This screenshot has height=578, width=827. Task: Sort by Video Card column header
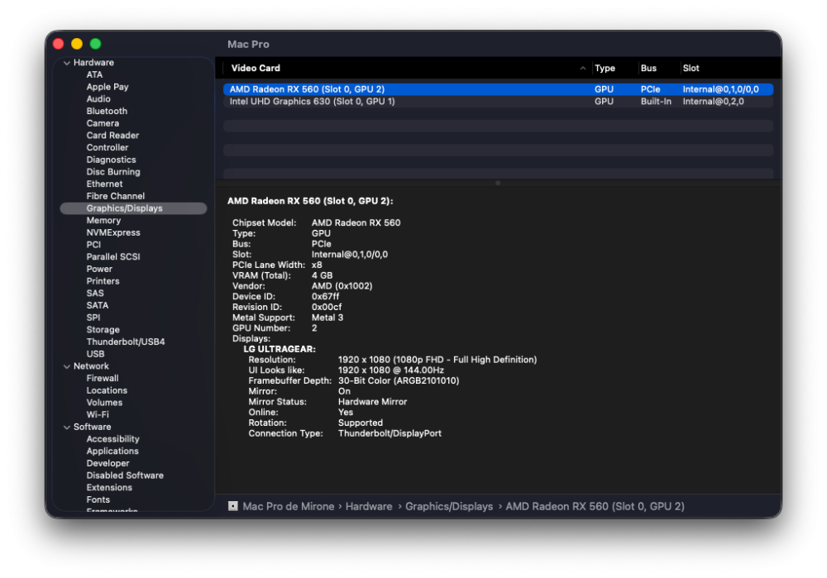256,68
